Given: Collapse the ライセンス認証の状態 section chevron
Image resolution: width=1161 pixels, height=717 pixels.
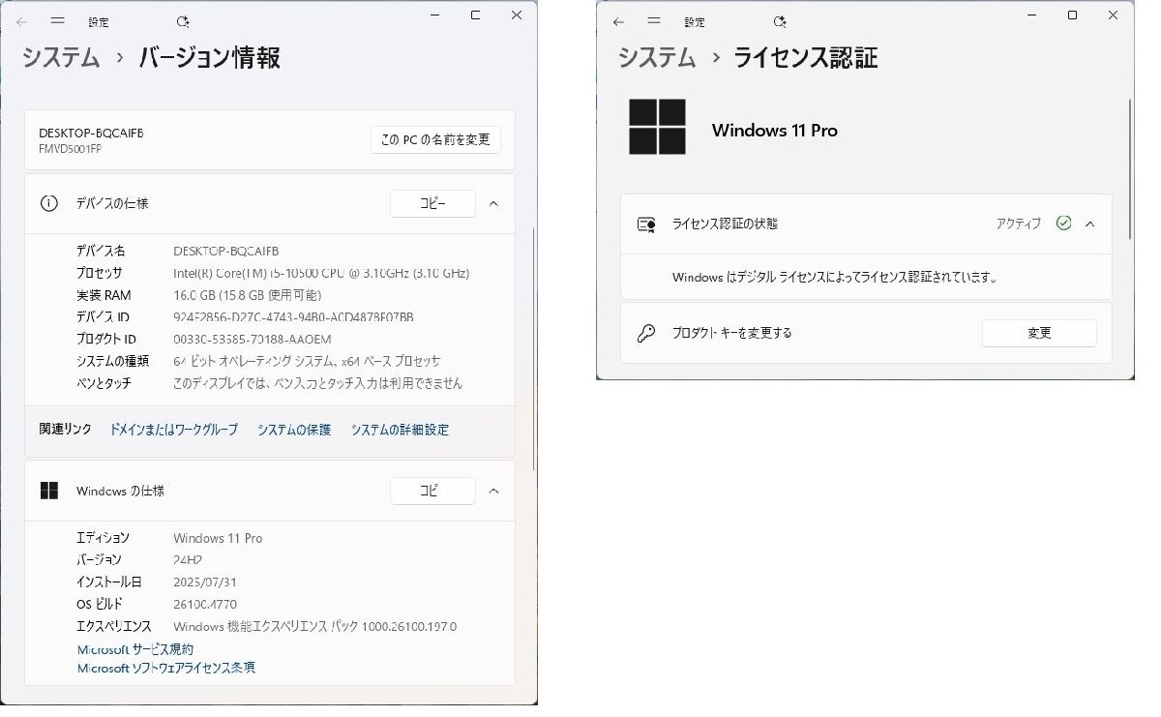Looking at the screenshot, I should [1090, 224].
